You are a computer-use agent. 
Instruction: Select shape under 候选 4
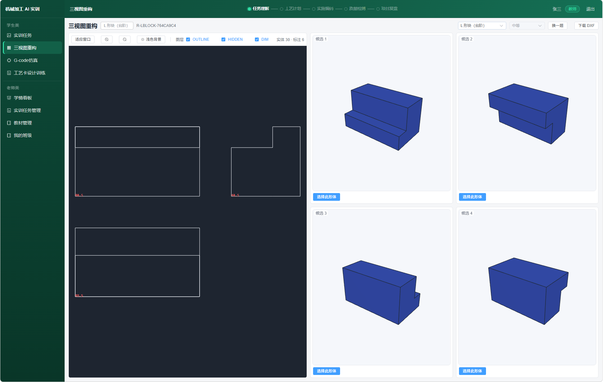(x=472, y=371)
